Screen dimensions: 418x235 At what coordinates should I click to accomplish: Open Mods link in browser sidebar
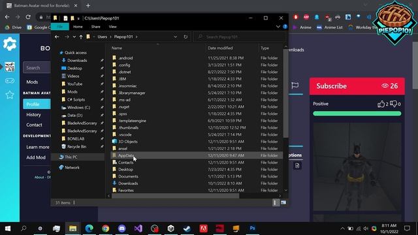coord(32,82)
